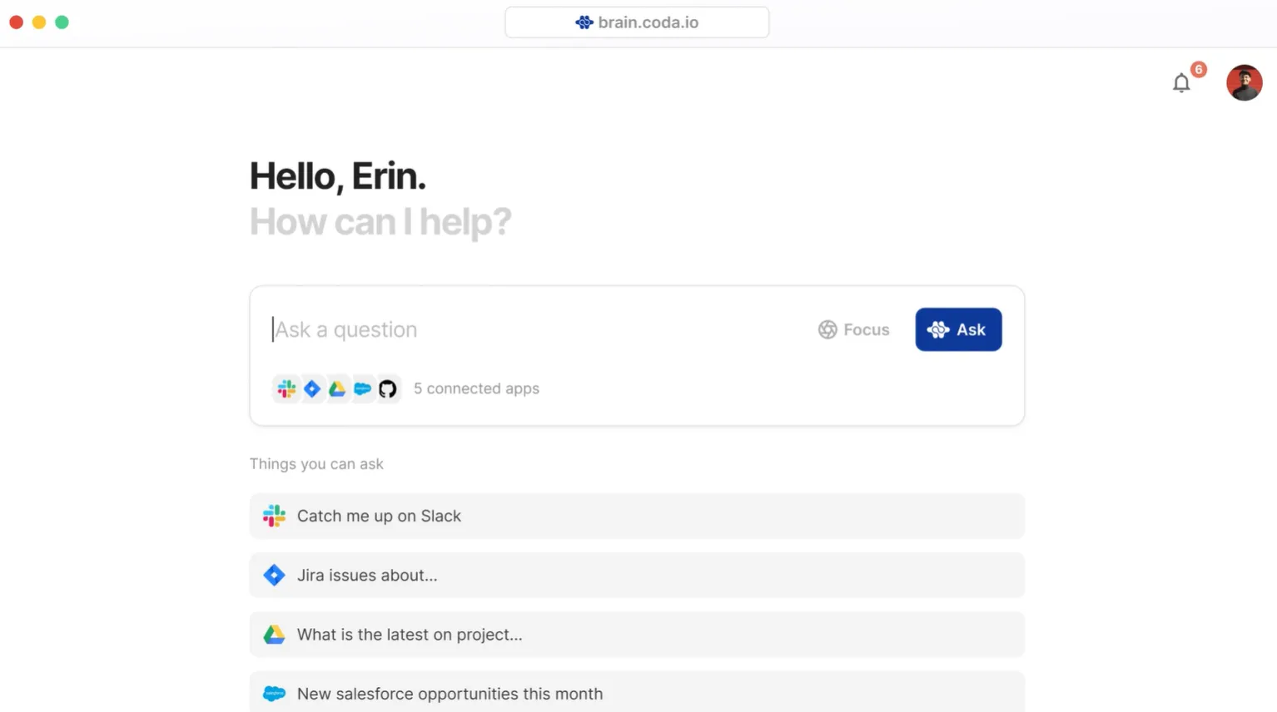Click the Focus aperture icon
Screen dimensions: 1277x712
(827, 329)
